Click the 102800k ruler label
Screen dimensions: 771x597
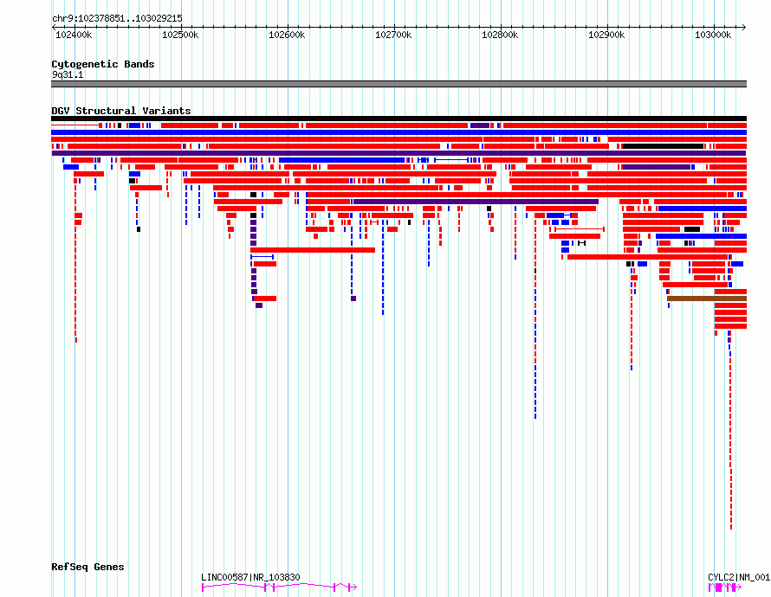click(x=500, y=35)
